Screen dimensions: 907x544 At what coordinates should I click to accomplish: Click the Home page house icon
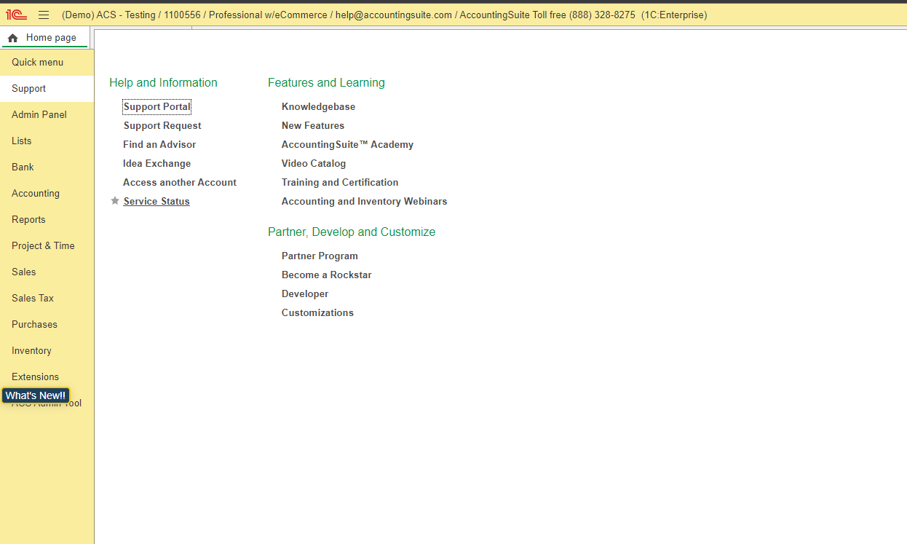point(12,38)
